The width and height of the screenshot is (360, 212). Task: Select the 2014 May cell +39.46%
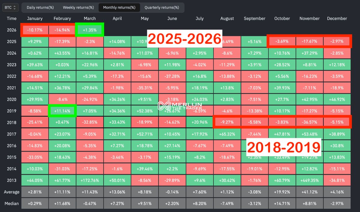145,169
